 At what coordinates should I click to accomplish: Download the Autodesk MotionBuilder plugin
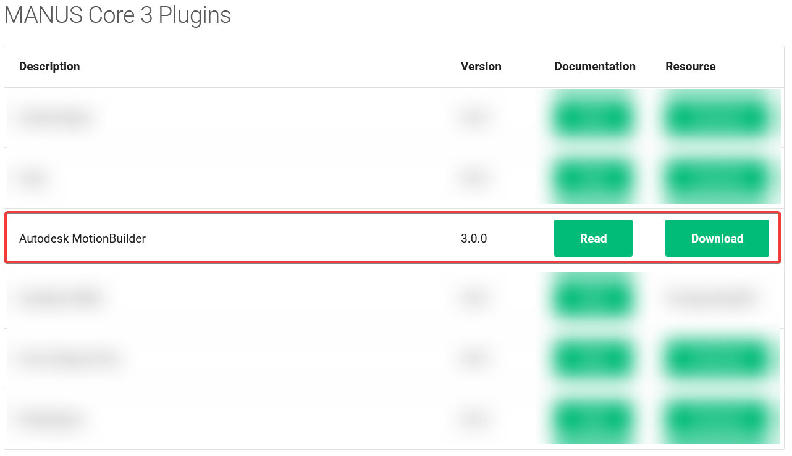[x=717, y=238]
